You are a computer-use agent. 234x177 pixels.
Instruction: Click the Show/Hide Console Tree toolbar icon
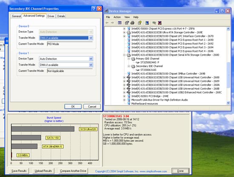[x=120, y=23]
